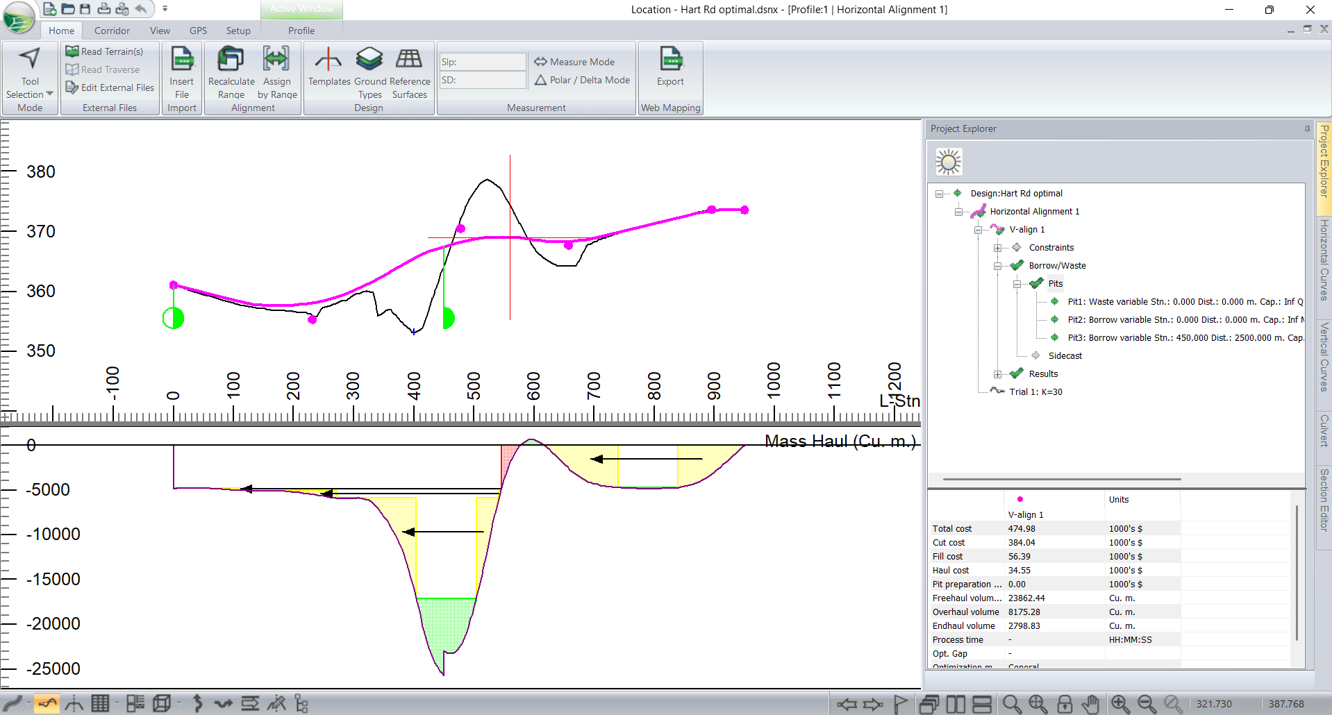
Task: Pin the Project Explorer panel
Action: pyautogui.click(x=1307, y=128)
